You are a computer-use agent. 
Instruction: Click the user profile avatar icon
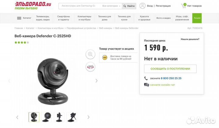pyautogui.click(x=142, y=6)
